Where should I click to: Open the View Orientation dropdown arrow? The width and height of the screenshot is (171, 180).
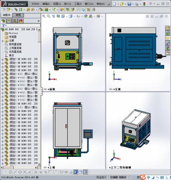pos(67,16)
